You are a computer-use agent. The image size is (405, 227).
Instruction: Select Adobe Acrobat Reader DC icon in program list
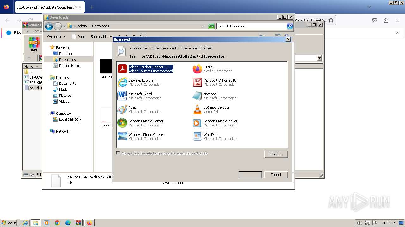point(122,69)
